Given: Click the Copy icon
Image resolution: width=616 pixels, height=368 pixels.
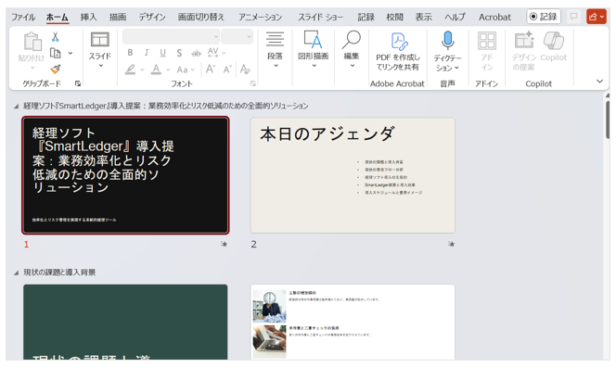Looking at the screenshot, I should 56,53.
